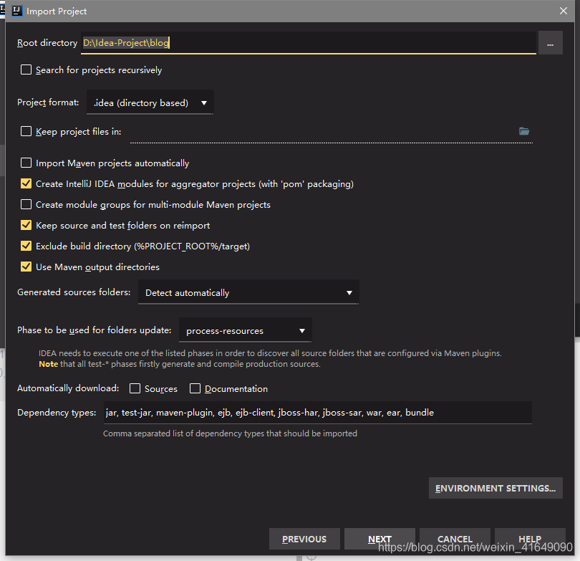Enable Create module groups for multi-module Maven projects
Viewport: 580px width, 561px height.
(26, 204)
